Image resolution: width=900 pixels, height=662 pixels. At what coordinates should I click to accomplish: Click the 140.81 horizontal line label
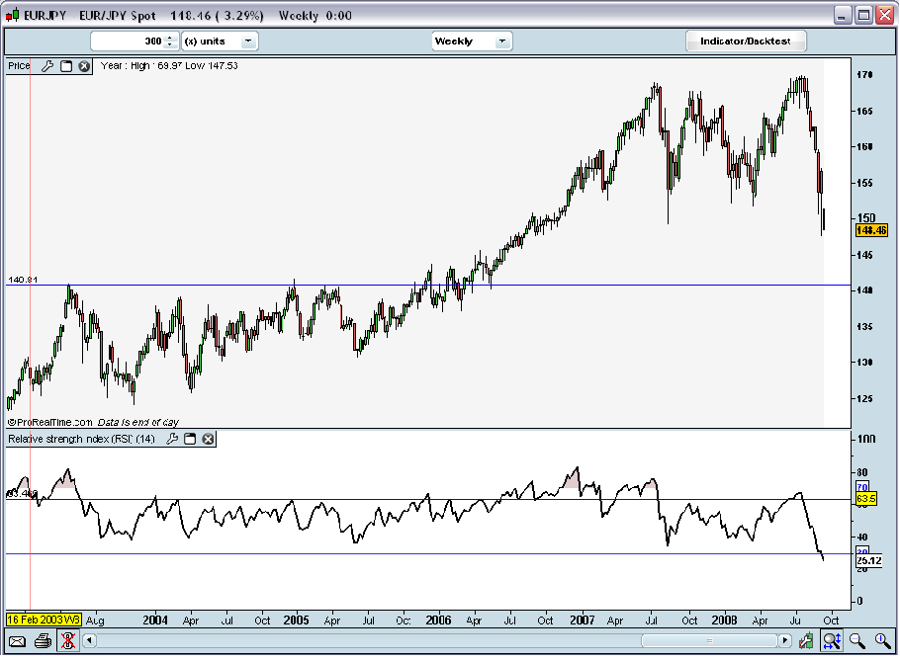point(23,280)
